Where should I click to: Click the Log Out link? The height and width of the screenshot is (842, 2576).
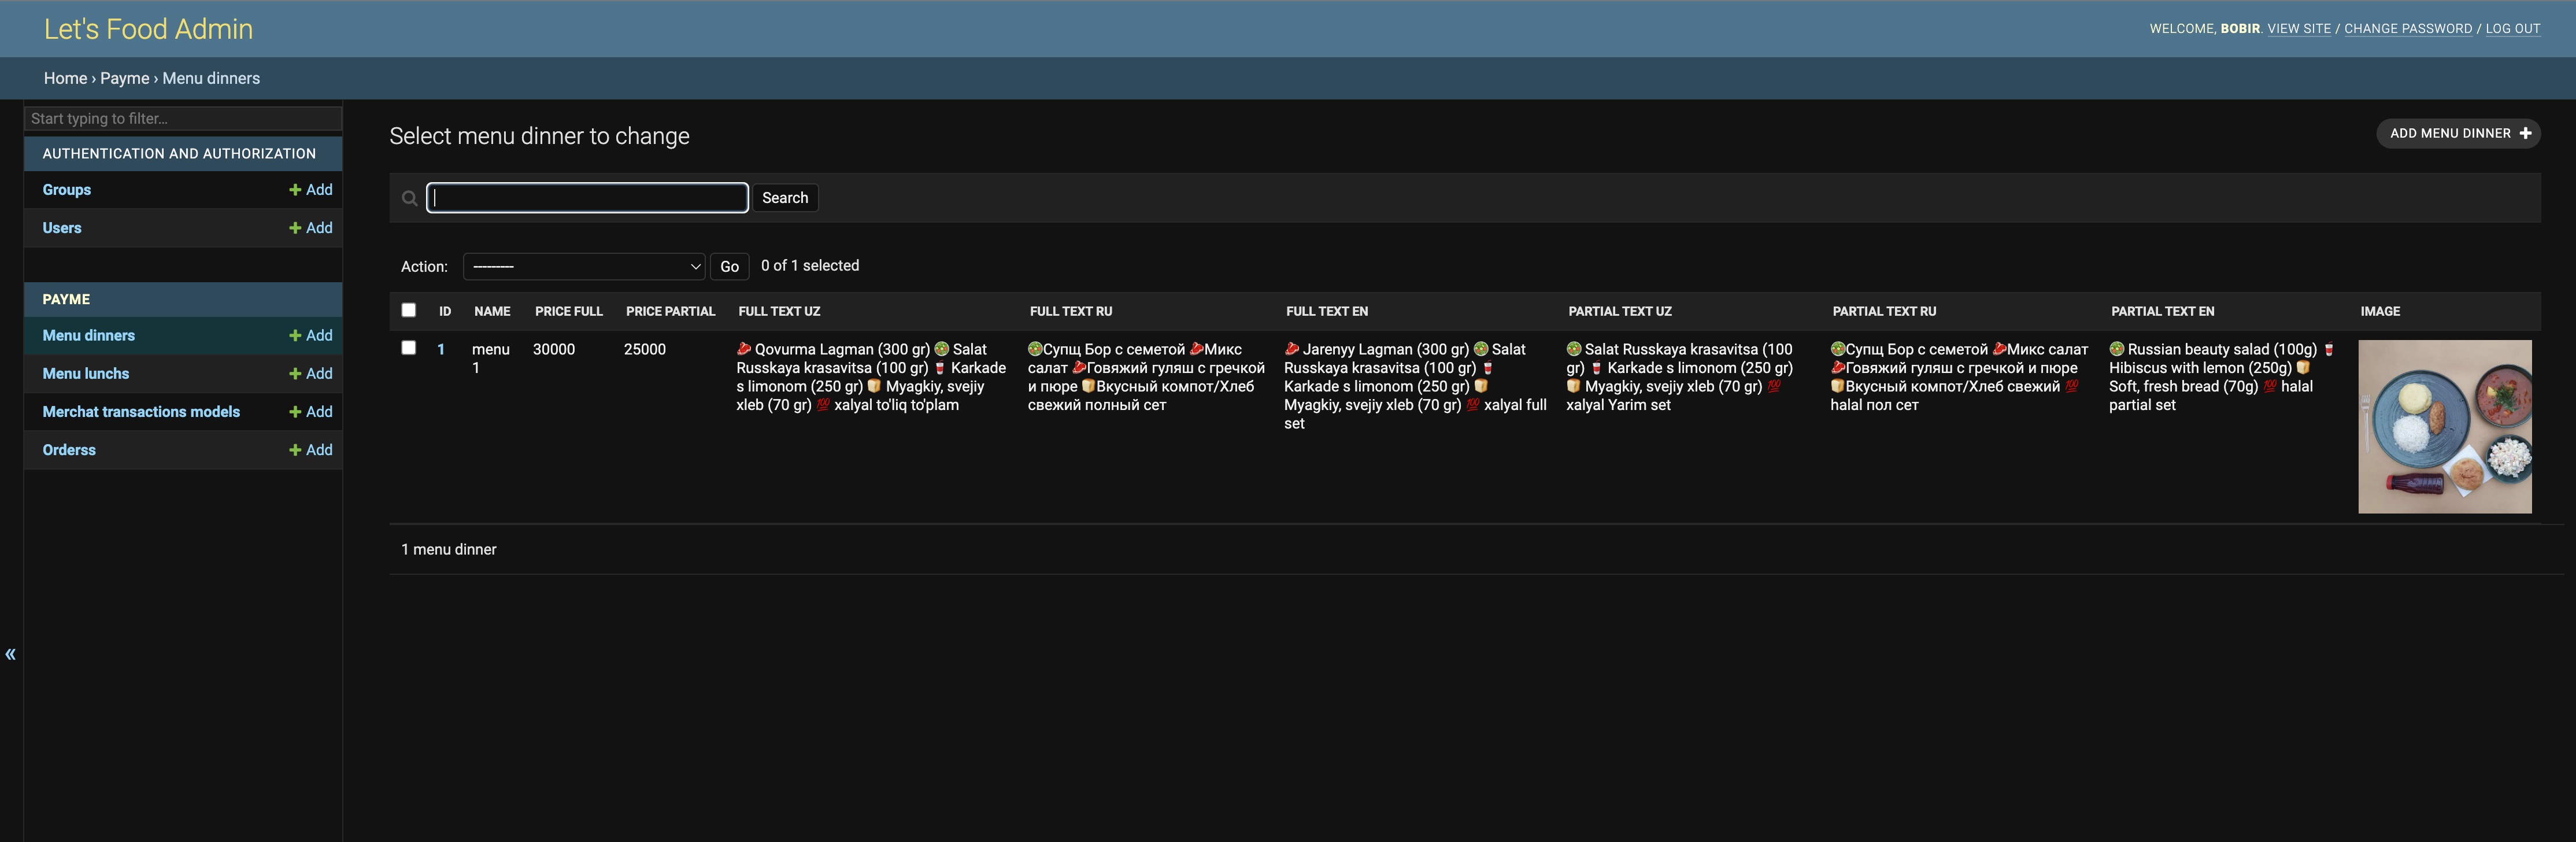[x=2512, y=29]
